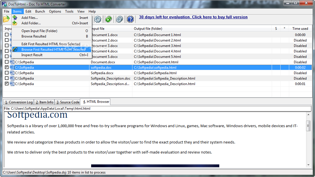
Task: Toggle checkbox for Document 4.docx row
Action: click(7, 51)
